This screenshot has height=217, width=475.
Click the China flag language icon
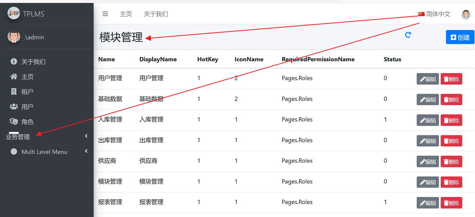[x=421, y=14]
